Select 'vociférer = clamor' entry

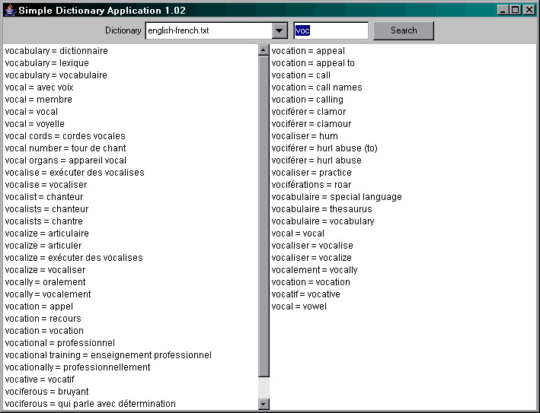[308, 112]
